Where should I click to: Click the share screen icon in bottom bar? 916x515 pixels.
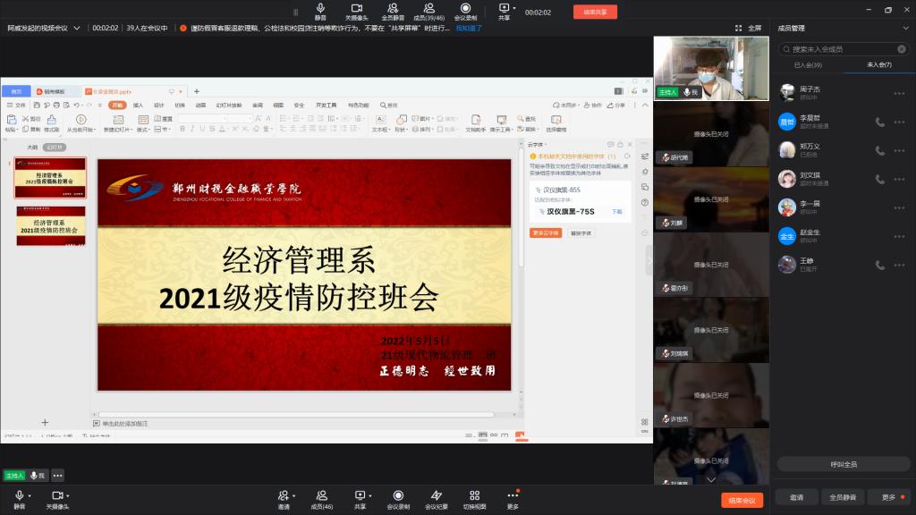360,499
